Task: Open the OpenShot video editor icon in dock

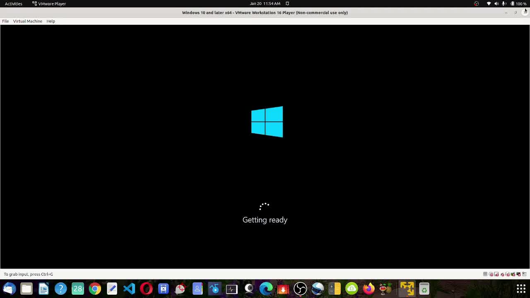Action: (318, 288)
